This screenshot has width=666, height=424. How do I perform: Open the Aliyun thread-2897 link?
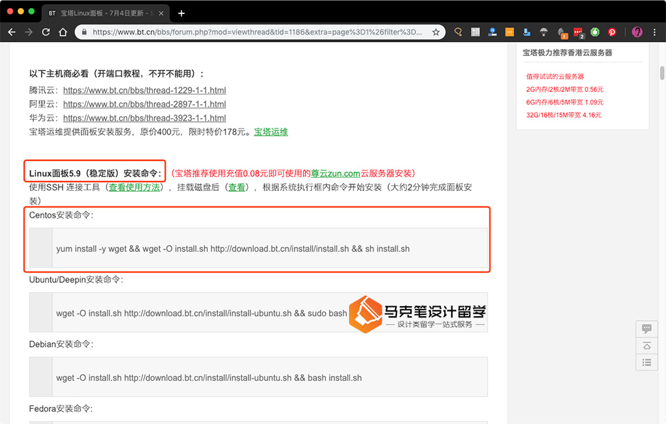coord(145,104)
